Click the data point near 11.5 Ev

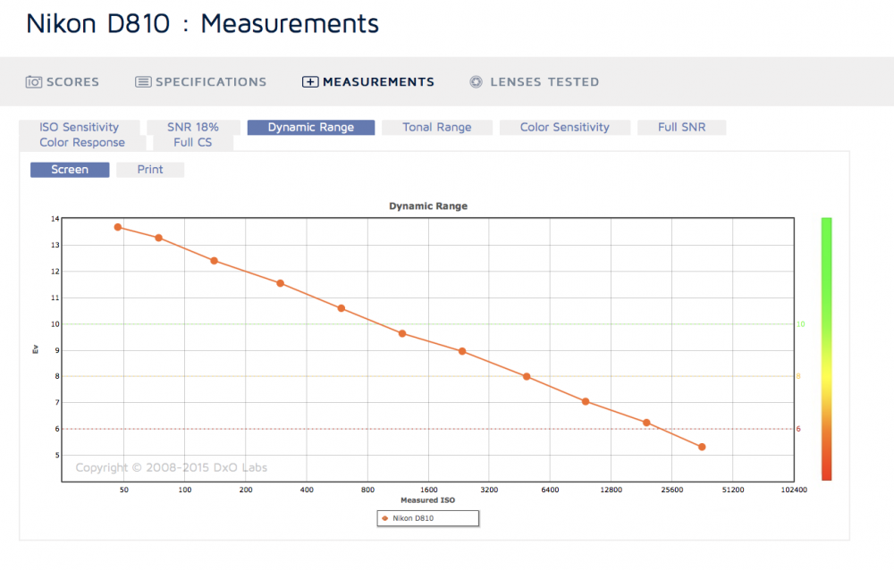pos(280,283)
